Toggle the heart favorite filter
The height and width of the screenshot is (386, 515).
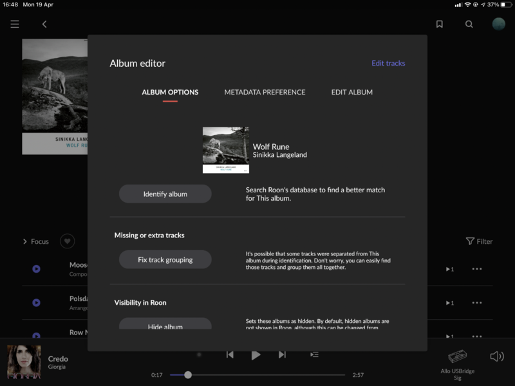68,241
